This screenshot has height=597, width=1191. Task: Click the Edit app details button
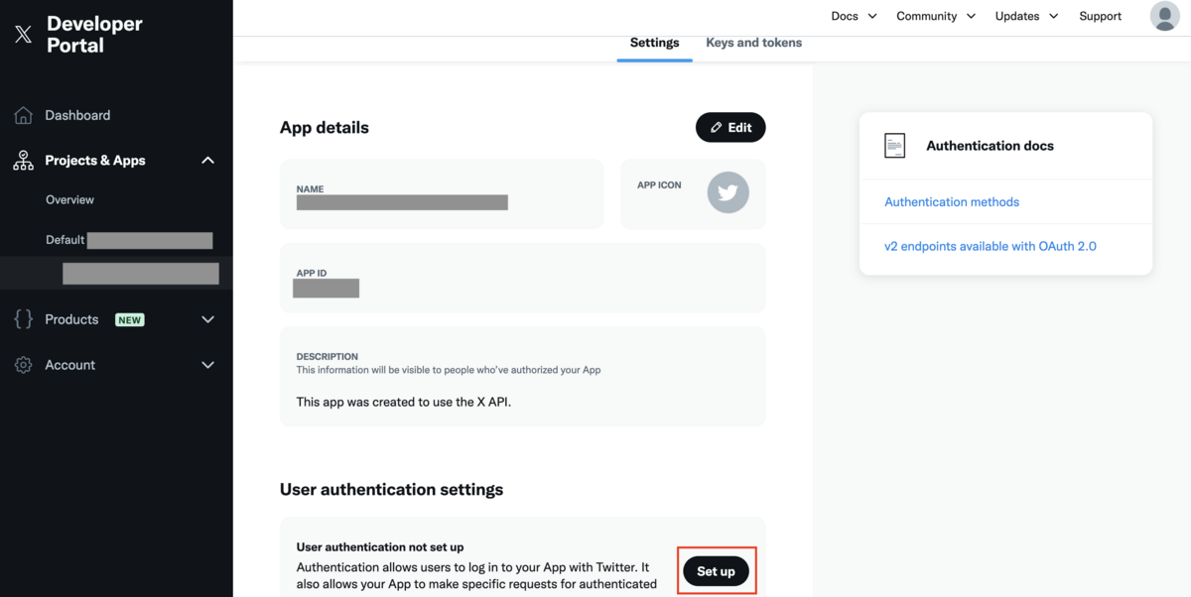click(730, 127)
